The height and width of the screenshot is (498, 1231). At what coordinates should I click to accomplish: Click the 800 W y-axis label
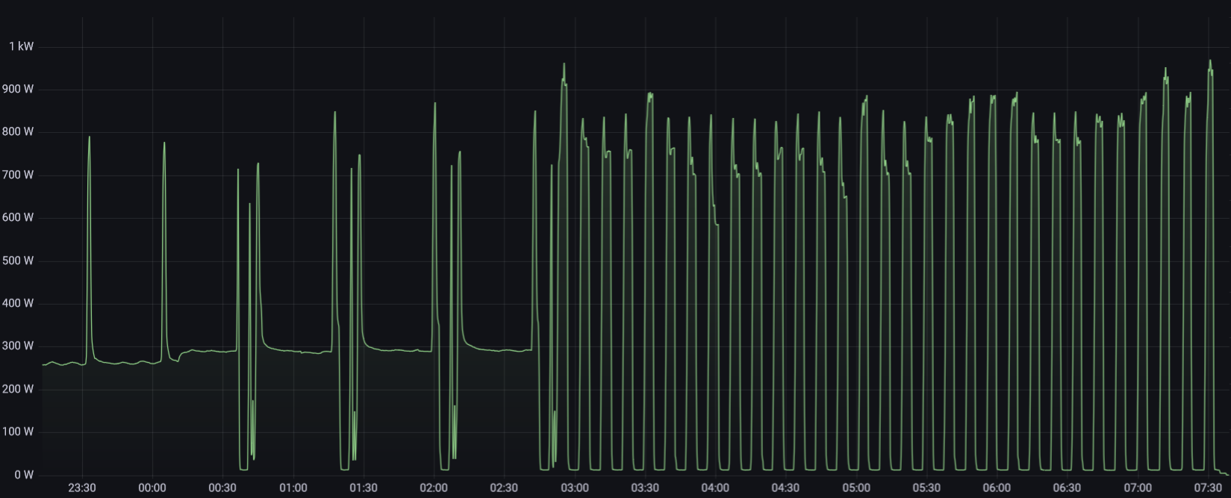coord(19,131)
